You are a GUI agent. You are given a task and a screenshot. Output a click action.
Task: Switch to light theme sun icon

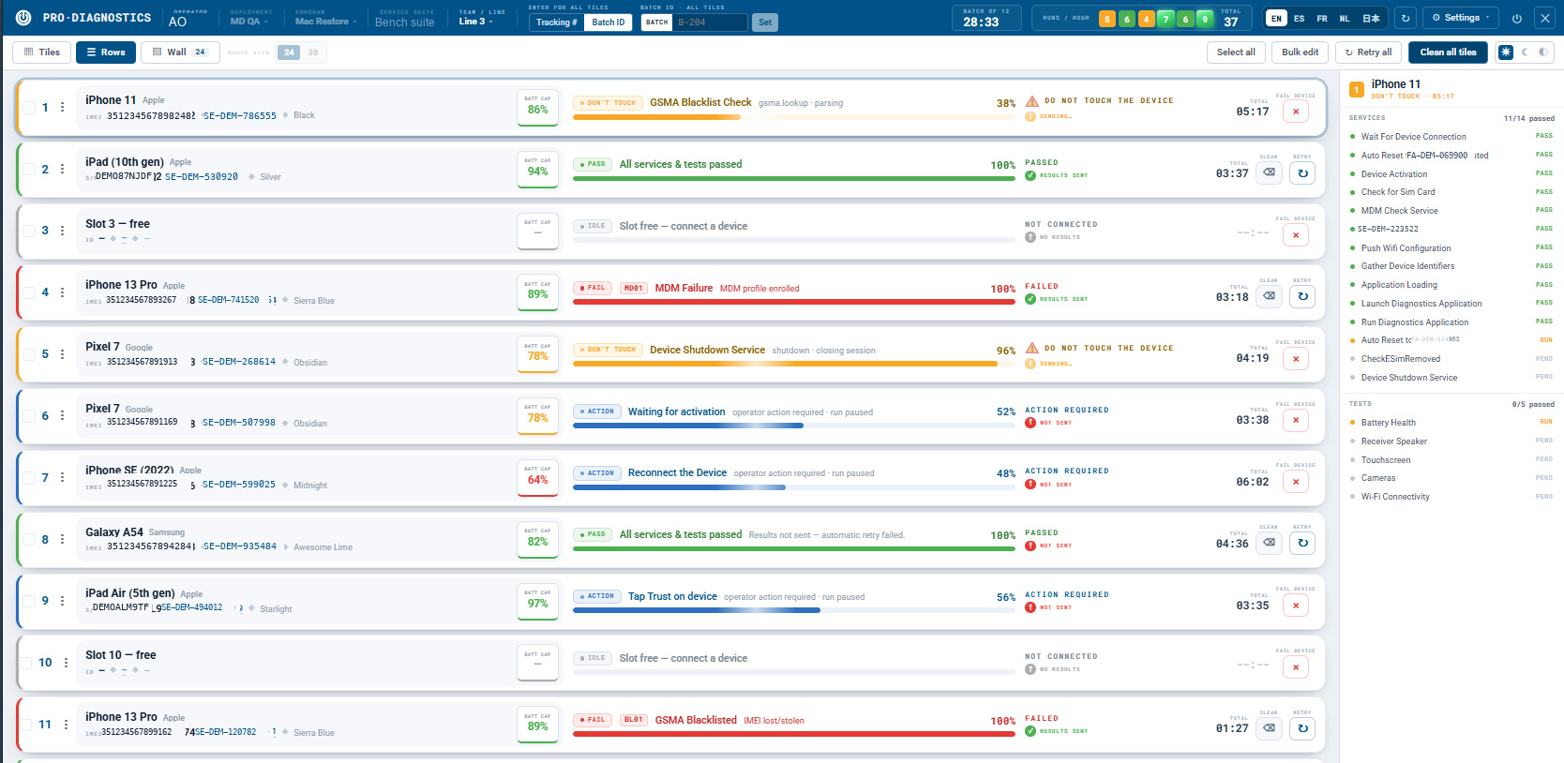1506,52
